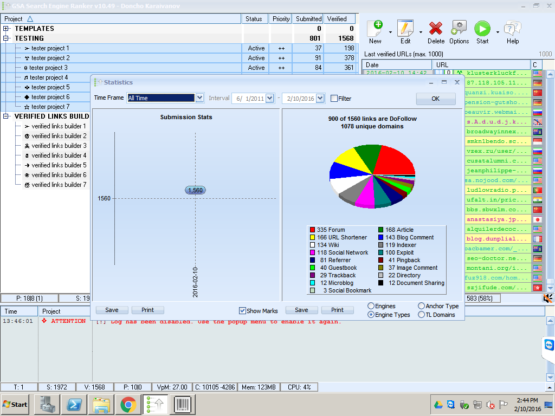This screenshot has width=555, height=416.
Task: Open the Start button dropdown arrow
Action: click(x=498, y=32)
